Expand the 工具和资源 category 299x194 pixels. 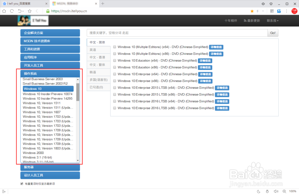pos(50,49)
